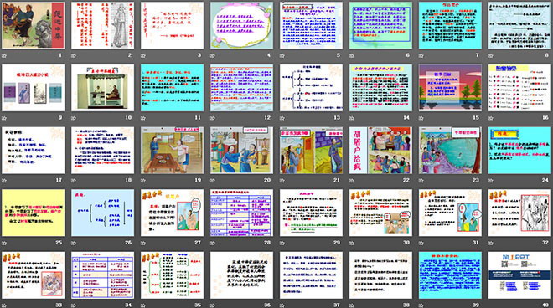Select the yellow background slide 25
Image resolution: width=553 pixels, height=308 pixels.
pyautogui.click(x=34, y=213)
